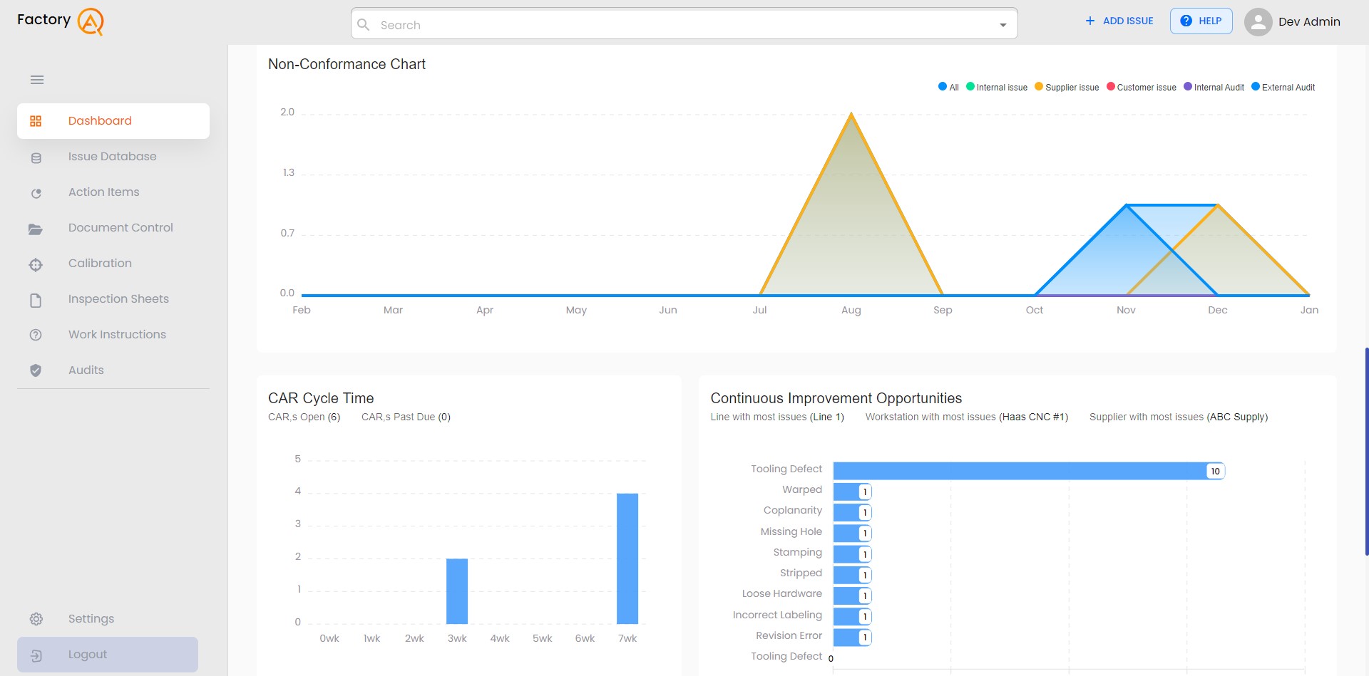
Task: Select the Work Instructions icon
Action: pos(36,335)
